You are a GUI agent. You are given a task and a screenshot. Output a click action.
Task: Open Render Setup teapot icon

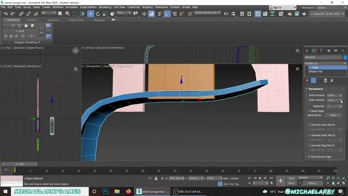coord(289,14)
